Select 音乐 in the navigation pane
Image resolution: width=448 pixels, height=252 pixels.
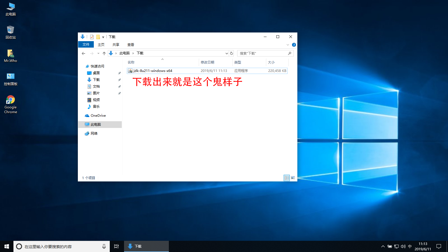pyautogui.click(x=96, y=107)
